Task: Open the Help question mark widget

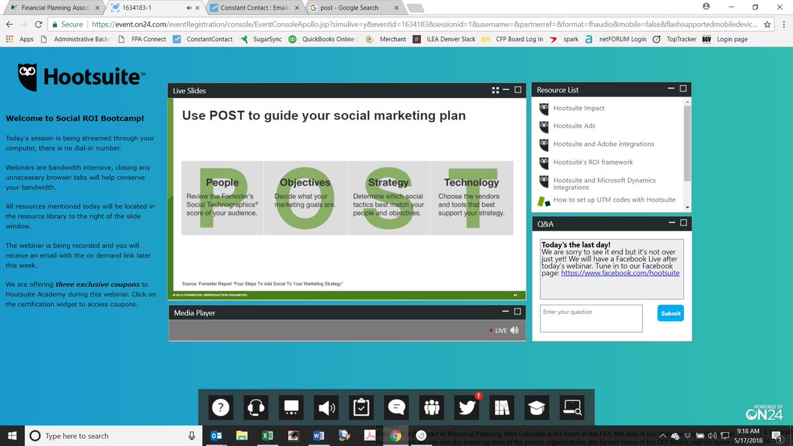Action: (221, 408)
